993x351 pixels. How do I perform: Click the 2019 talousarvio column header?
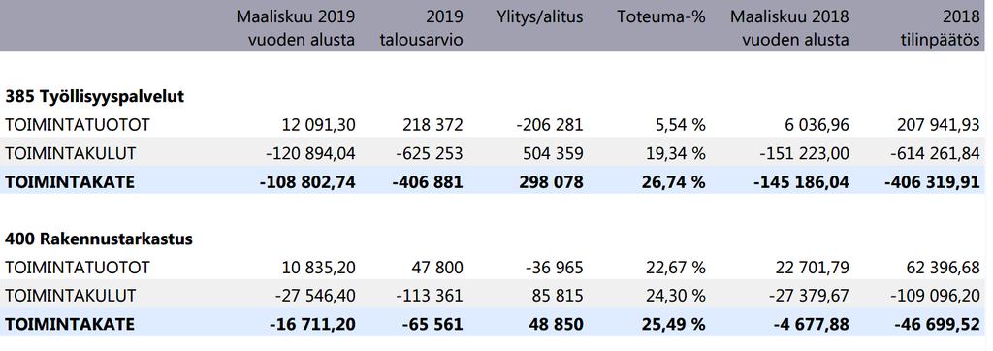421,28
